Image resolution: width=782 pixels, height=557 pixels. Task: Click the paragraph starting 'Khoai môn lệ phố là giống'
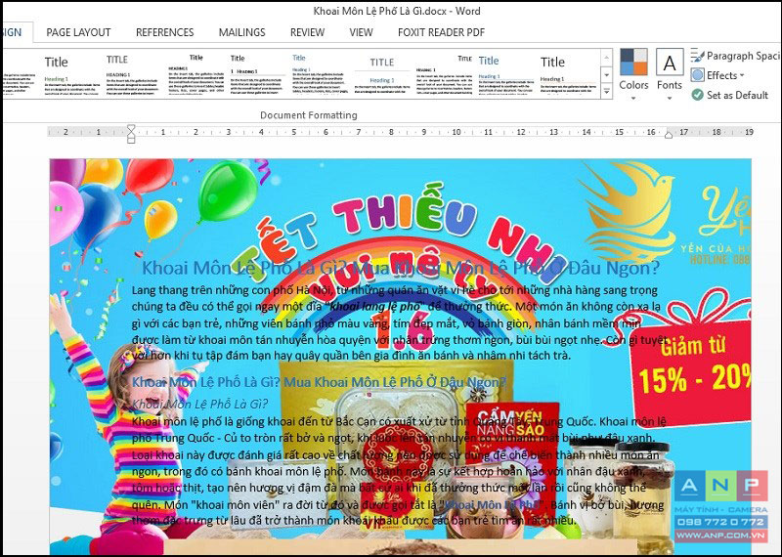coord(399,471)
